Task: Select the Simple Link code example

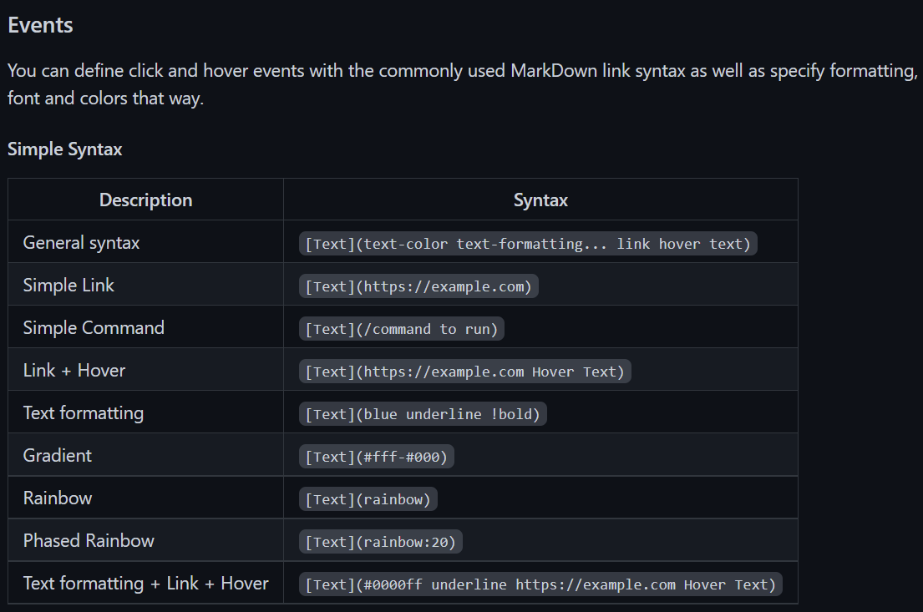Action: 418,286
